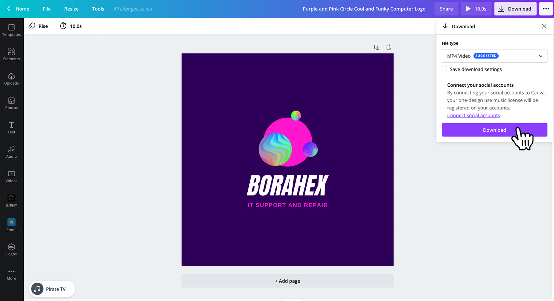554x301 pixels.
Task: Click the purple Download button
Action: [494, 130]
